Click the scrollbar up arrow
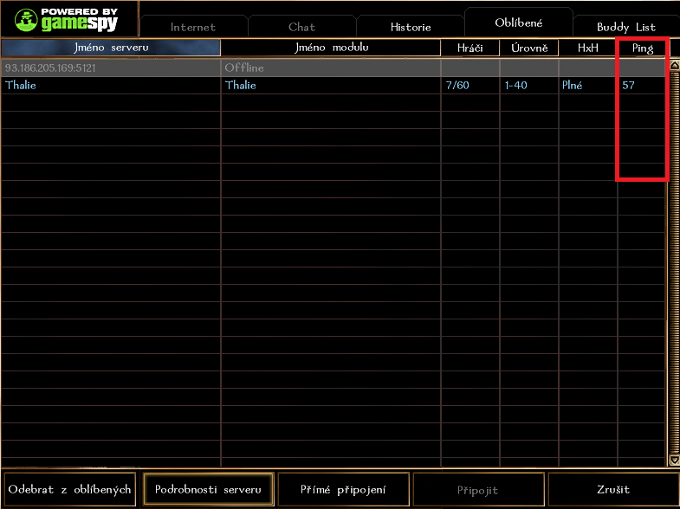Screen dimensions: 680x509 tap(674, 66)
